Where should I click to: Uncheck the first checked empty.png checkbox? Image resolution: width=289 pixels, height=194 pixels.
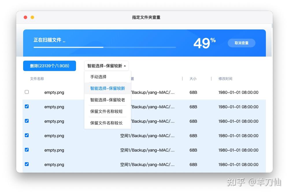[27, 107]
